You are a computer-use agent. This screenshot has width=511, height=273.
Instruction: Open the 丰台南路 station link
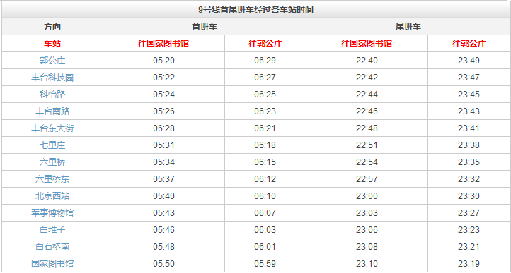point(52,111)
